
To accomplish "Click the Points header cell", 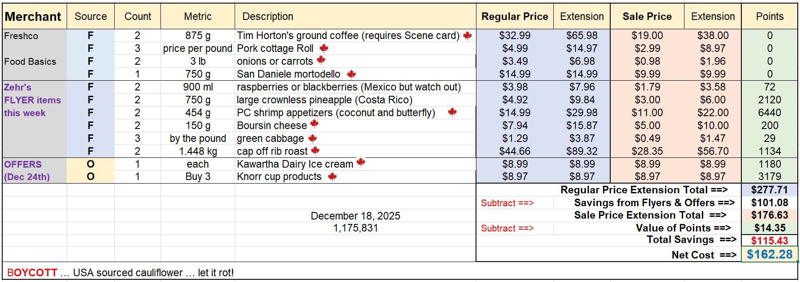I will 769,16.
